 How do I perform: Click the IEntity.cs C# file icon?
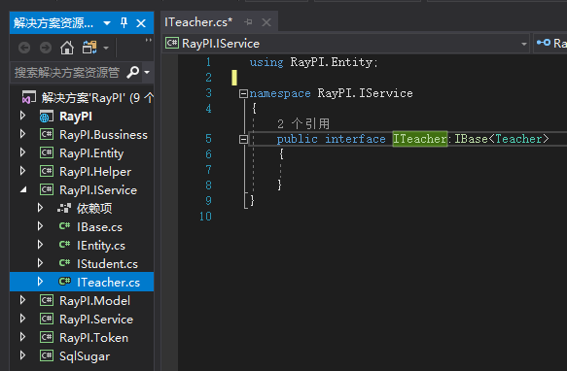coord(64,245)
